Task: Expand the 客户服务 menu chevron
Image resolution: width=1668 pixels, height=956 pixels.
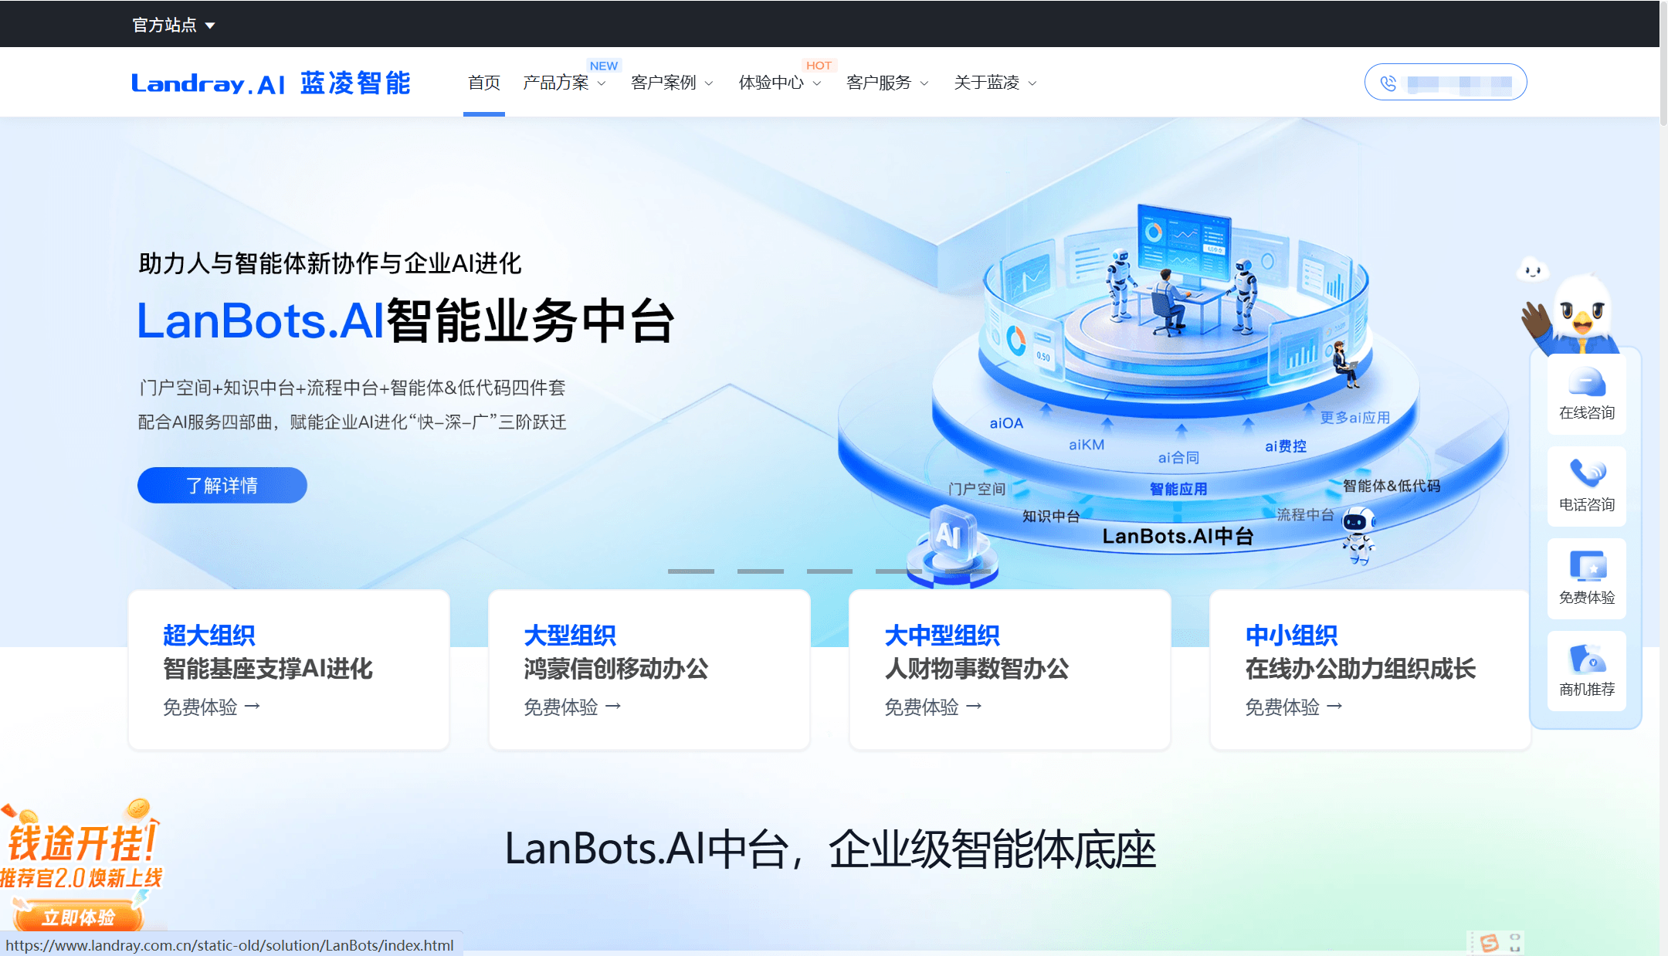Action: [924, 83]
